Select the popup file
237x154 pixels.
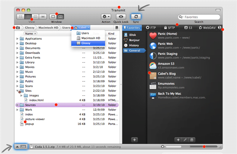pyautogui.click(x=67, y=124)
